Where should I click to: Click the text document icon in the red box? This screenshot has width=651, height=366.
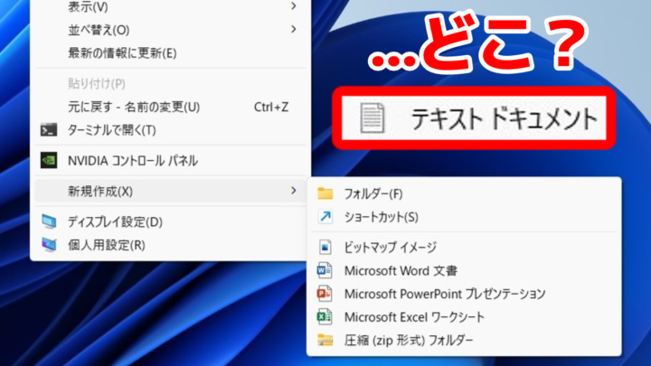pyautogui.click(x=372, y=117)
